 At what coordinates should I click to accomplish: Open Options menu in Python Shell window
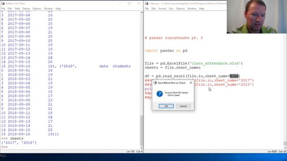(37, 8)
